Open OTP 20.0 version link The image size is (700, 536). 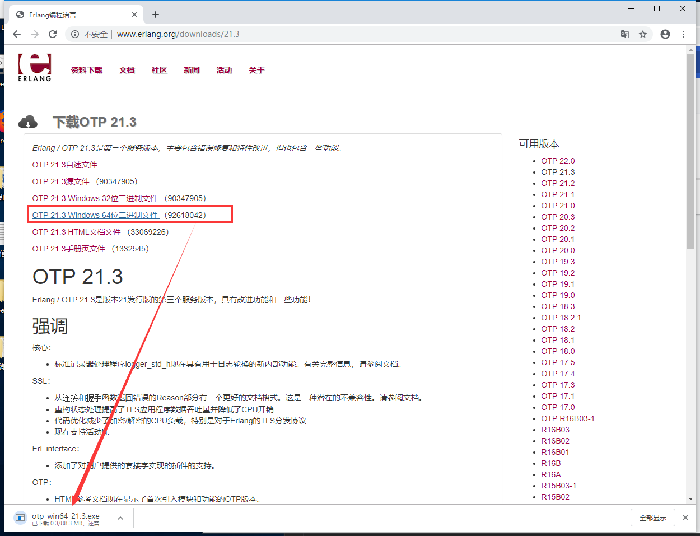558,250
